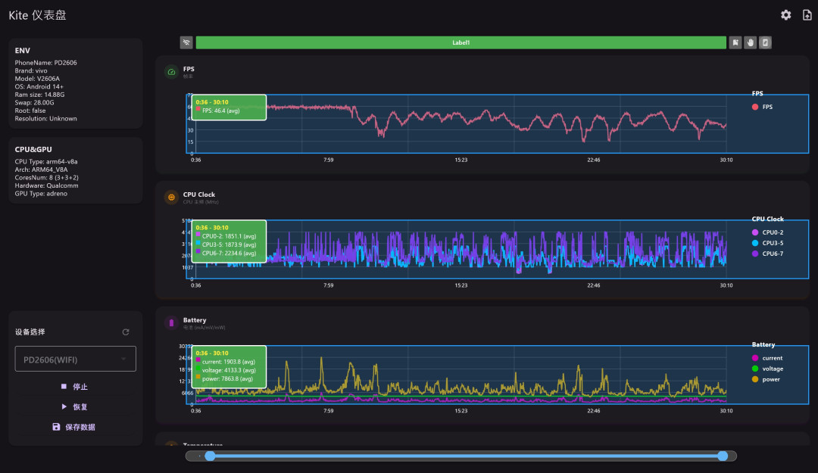Save data with the 保存数据 button

pyautogui.click(x=75, y=427)
